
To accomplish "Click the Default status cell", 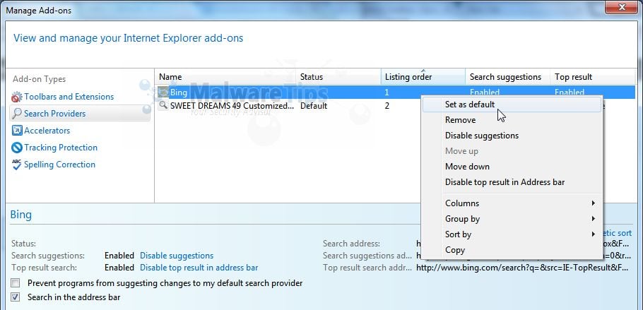I will tap(314, 106).
